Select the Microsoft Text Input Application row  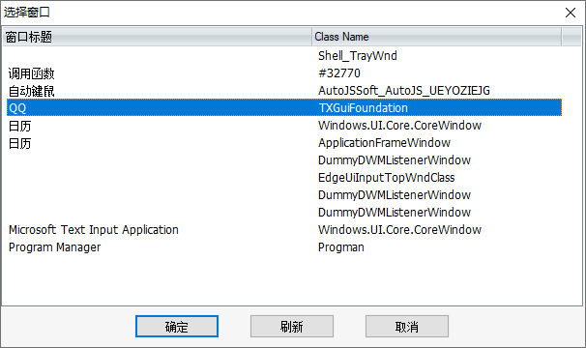284,230
